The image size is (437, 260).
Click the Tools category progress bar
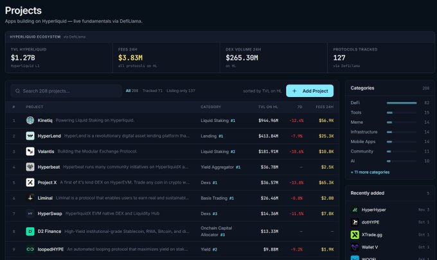402,113
